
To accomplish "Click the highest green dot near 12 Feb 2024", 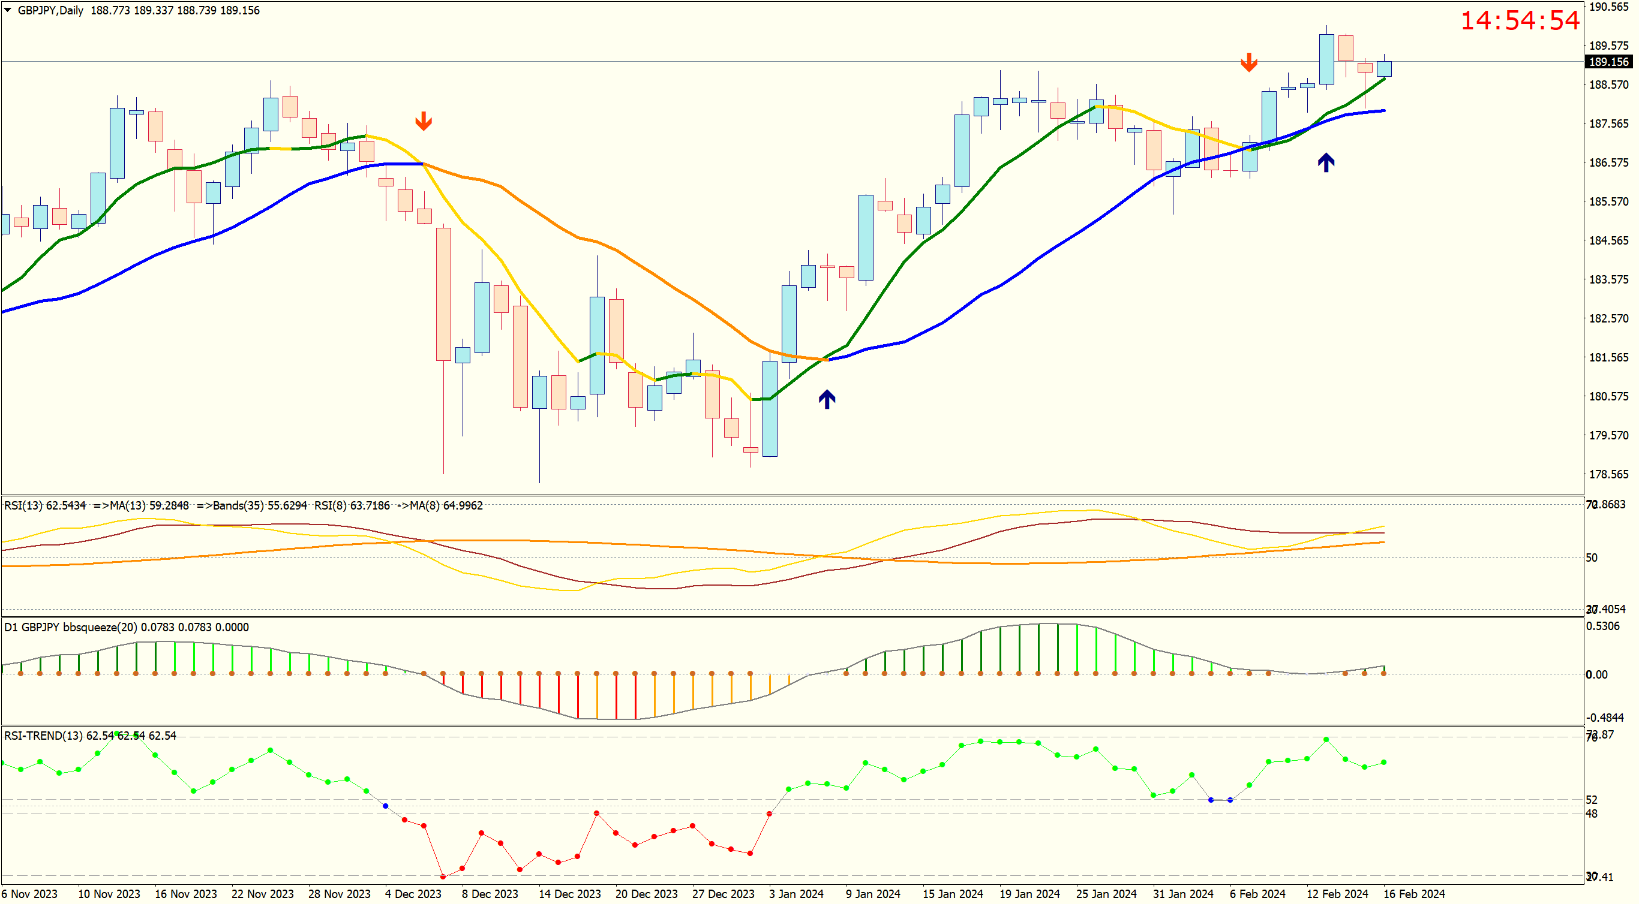I will point(1326,740).
